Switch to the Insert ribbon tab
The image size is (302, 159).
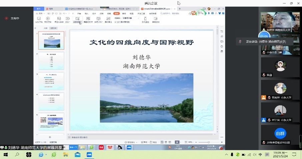tap(87, 14)
